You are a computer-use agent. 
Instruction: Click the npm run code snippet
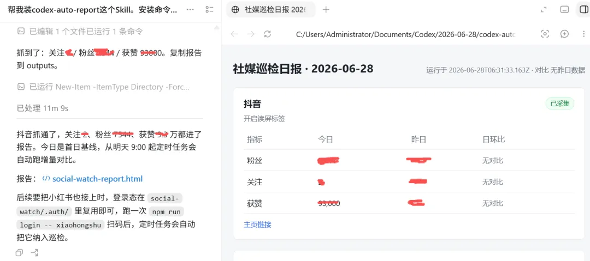pyautogui.click(x=167, y=211)
